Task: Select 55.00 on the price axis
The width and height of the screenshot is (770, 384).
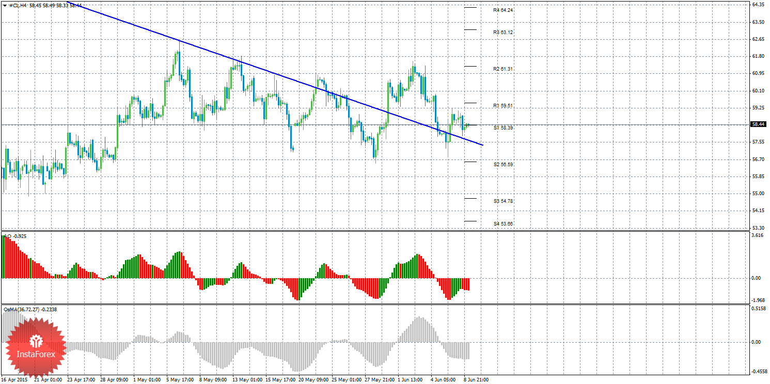Action: [x=759, y=194]
